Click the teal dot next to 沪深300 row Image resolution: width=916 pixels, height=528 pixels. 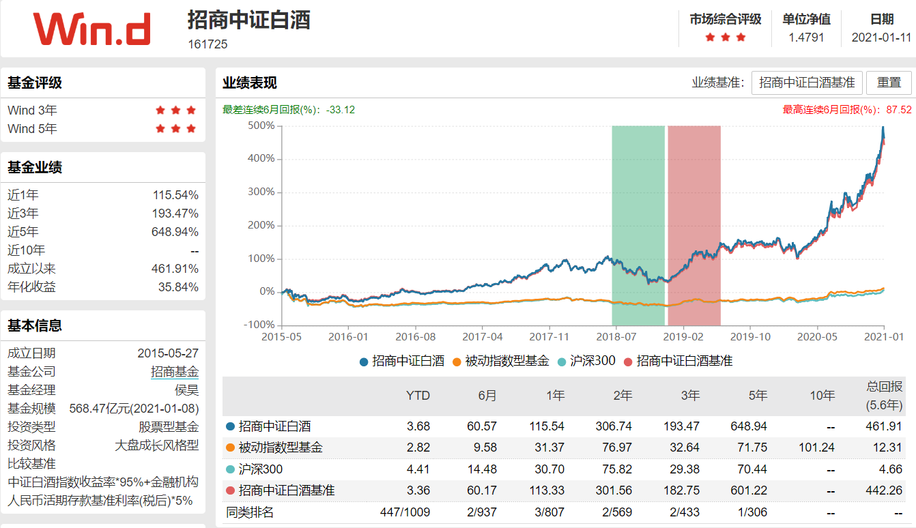click(x=231, y=467)
